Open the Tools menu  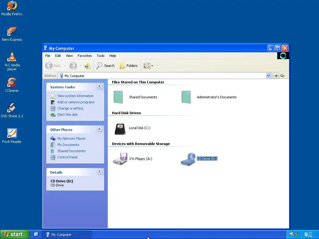101,56
